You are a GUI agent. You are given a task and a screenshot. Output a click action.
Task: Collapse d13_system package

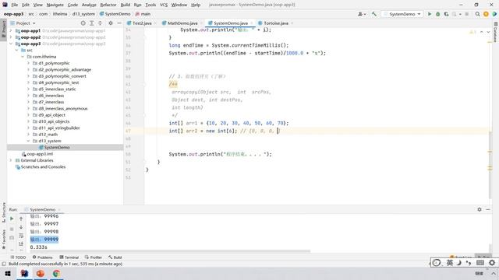pyautogui.click(x=28, y=141)
